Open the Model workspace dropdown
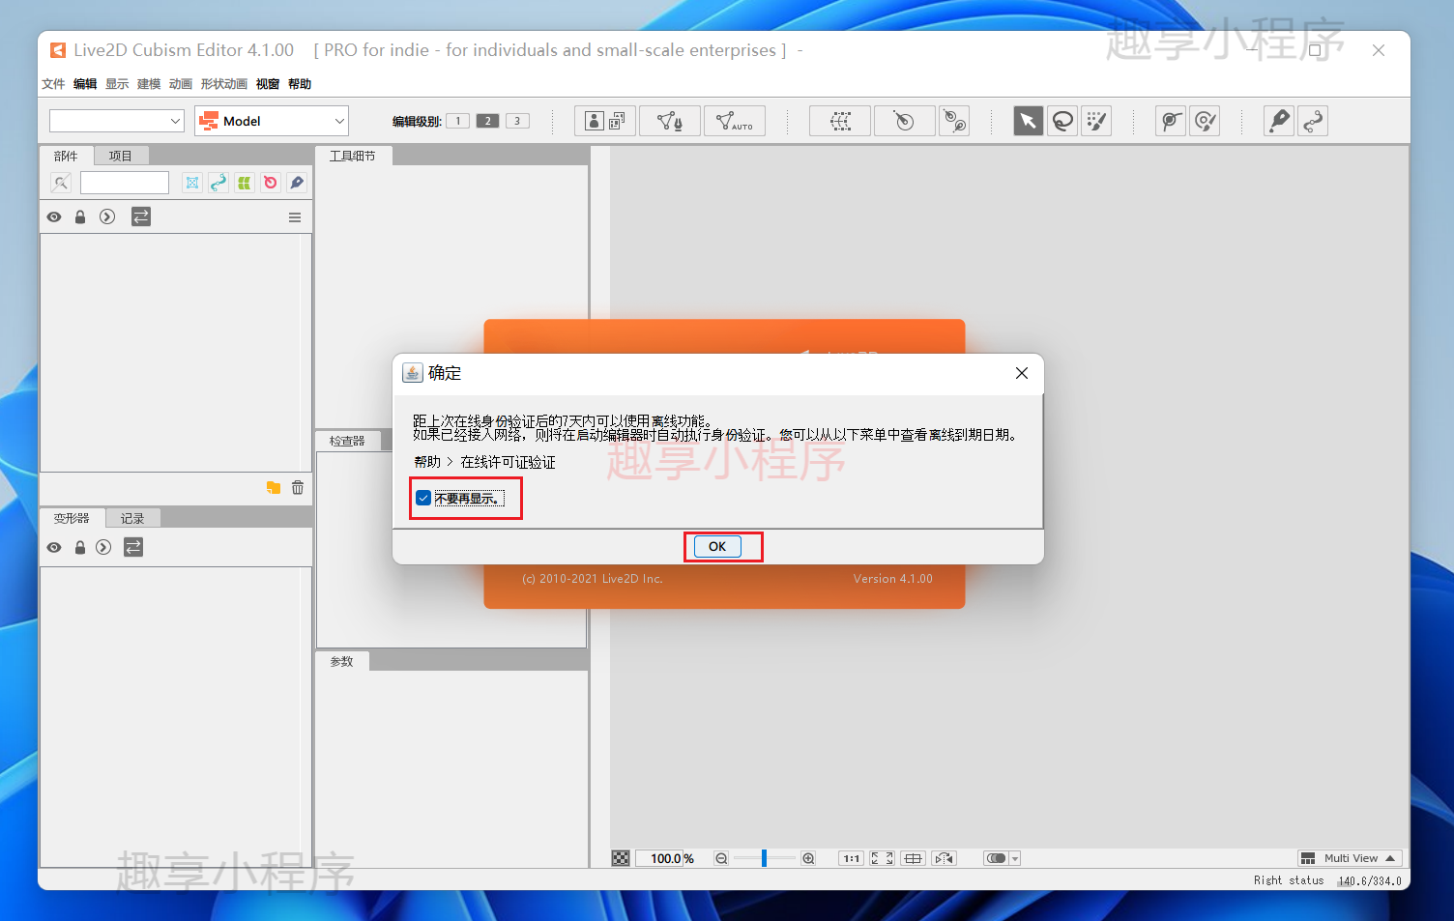This screenshot has height=921, width=1454. (272, 121)
